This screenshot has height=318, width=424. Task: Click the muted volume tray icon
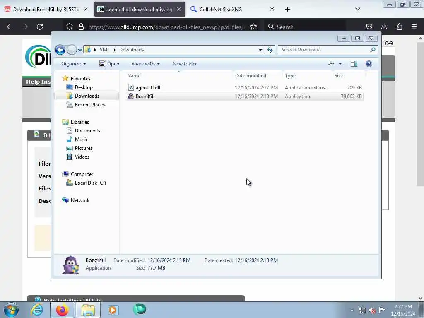coord(372,310)
